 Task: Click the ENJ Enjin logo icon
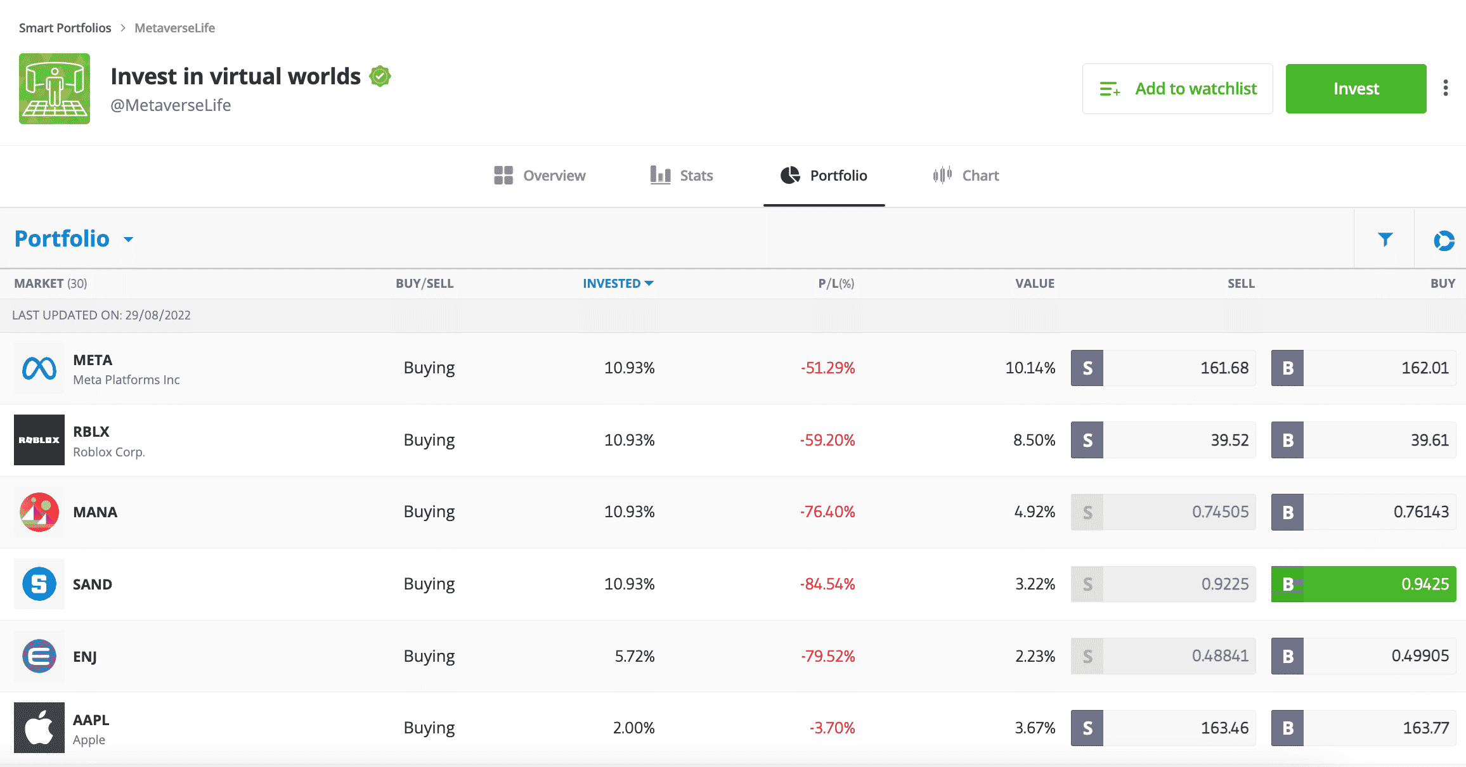(x=39, y=656)
